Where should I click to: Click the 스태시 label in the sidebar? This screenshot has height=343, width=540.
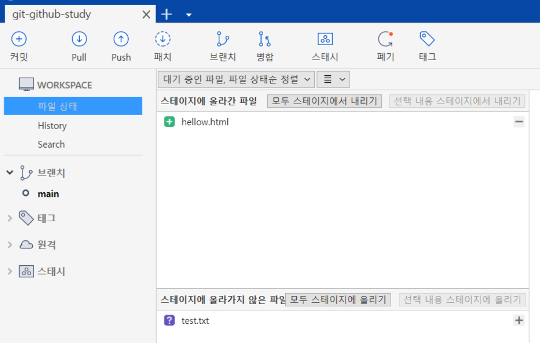click(51, 271)
